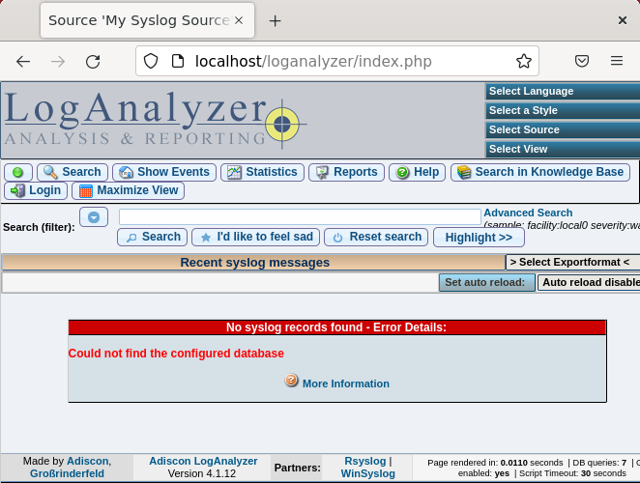Open the Select Language menu

[563, 92]
